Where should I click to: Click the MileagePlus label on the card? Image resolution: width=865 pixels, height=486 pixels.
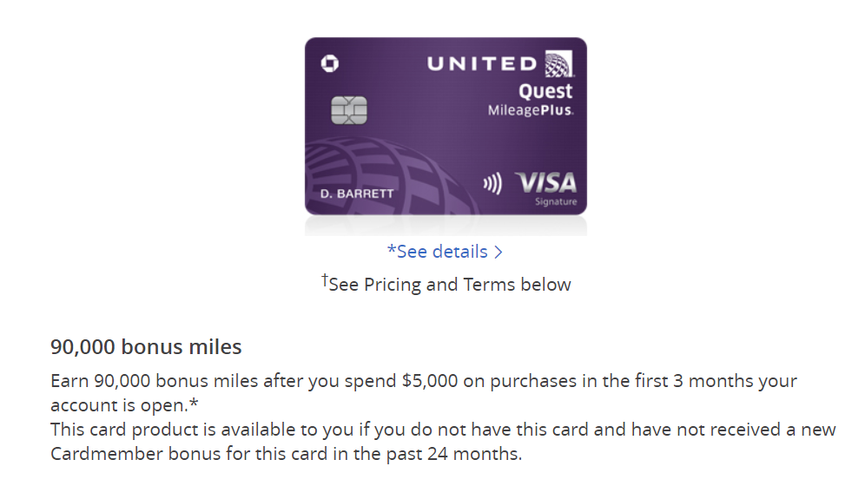point(530,110)
